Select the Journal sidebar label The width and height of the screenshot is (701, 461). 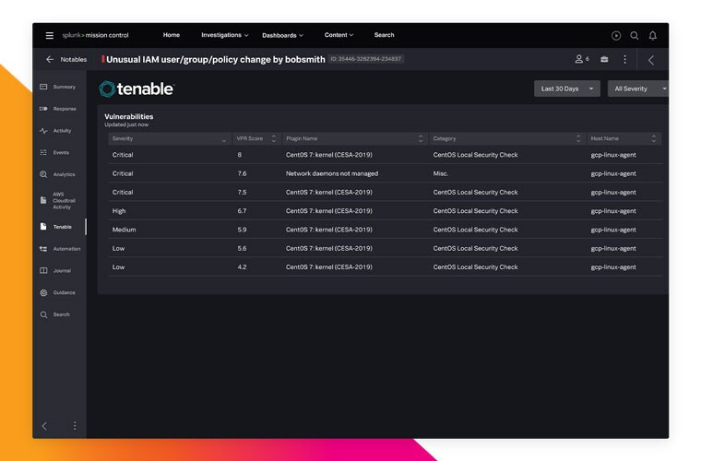[x=62, y=271]
